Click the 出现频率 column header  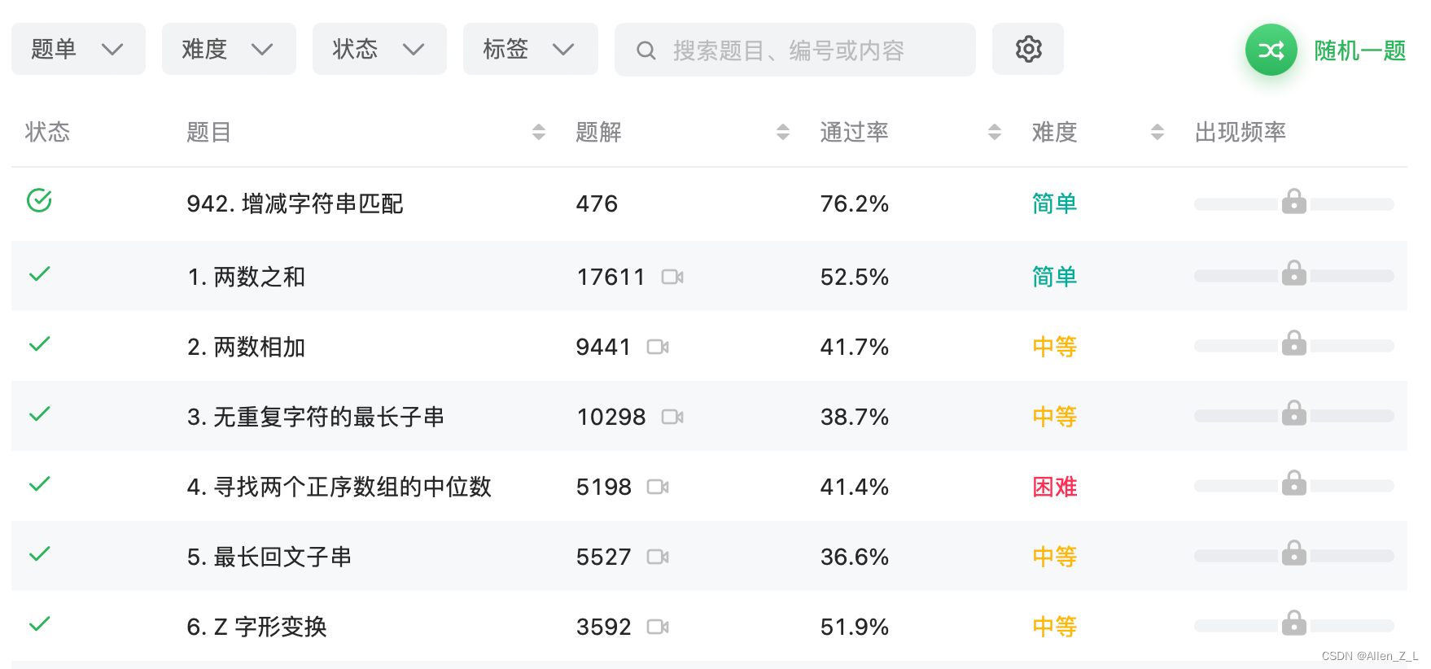click(x=1240, y=132)
